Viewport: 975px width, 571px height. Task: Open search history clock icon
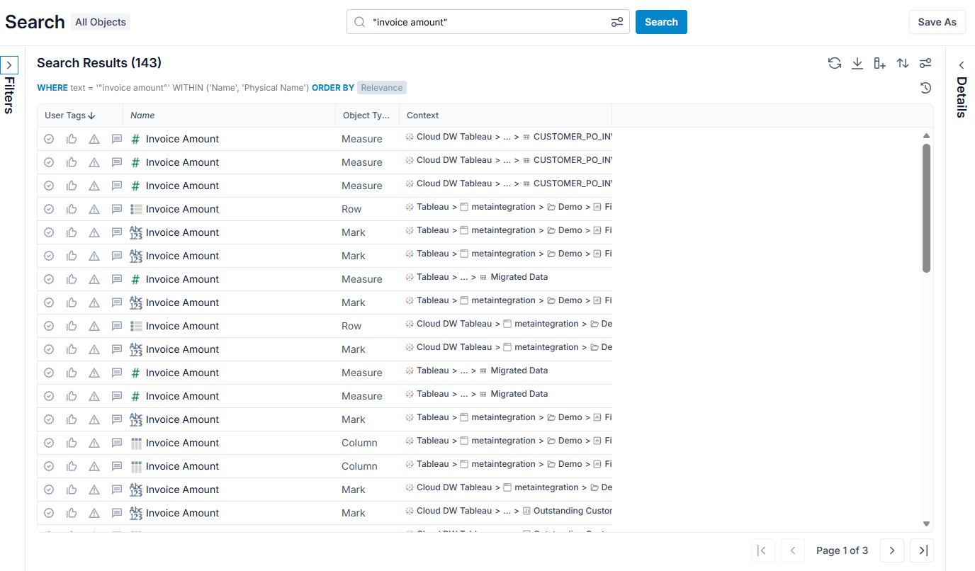pyautogui.click(x=925, y=88)
